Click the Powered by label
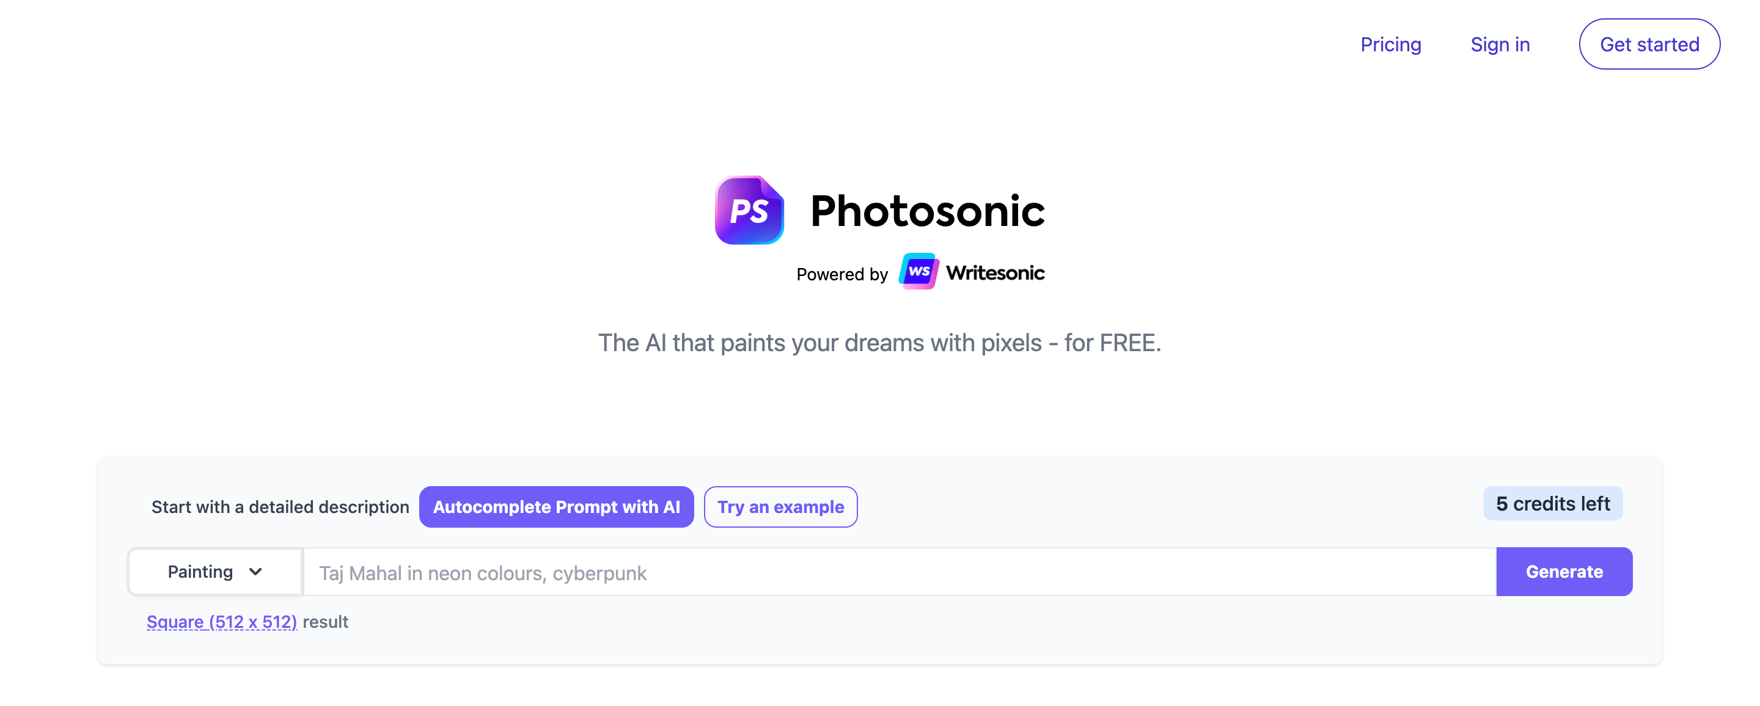Screen dimensions: 1760x706 (x=842, y=274)
